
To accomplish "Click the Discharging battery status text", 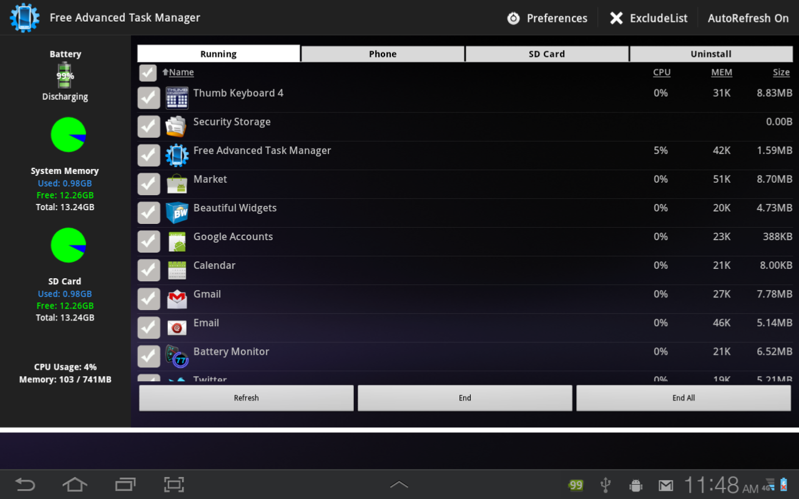I will pos(65,97).
